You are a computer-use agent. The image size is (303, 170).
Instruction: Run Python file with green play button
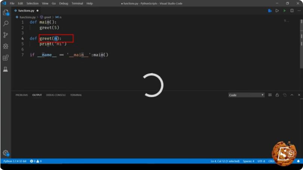coord(284,10)
